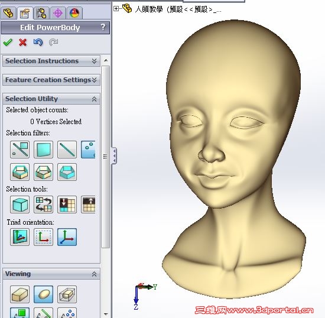
Task: Open the FeatureManager design tree tab
Action: click(8, 13)
